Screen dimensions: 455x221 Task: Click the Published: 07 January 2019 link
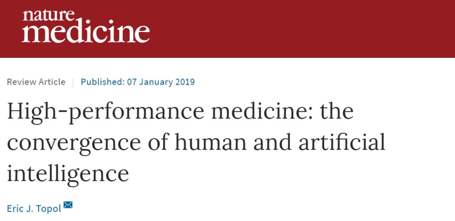coord(137,82)
